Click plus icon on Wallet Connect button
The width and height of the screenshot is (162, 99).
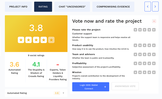pyautogui.click(x=105, y=87)
